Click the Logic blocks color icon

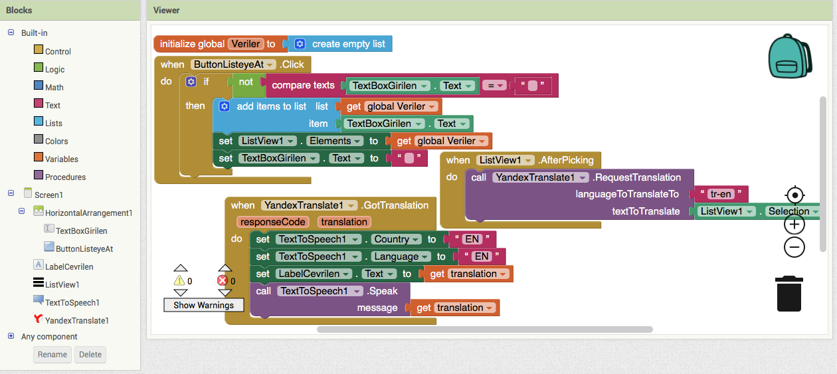[39, 68]
